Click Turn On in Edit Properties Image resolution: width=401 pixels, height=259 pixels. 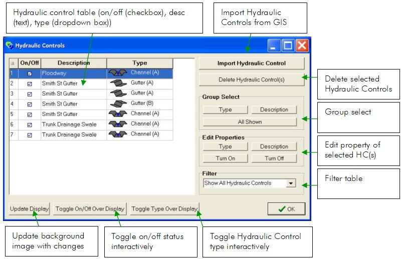coord(225,158)
